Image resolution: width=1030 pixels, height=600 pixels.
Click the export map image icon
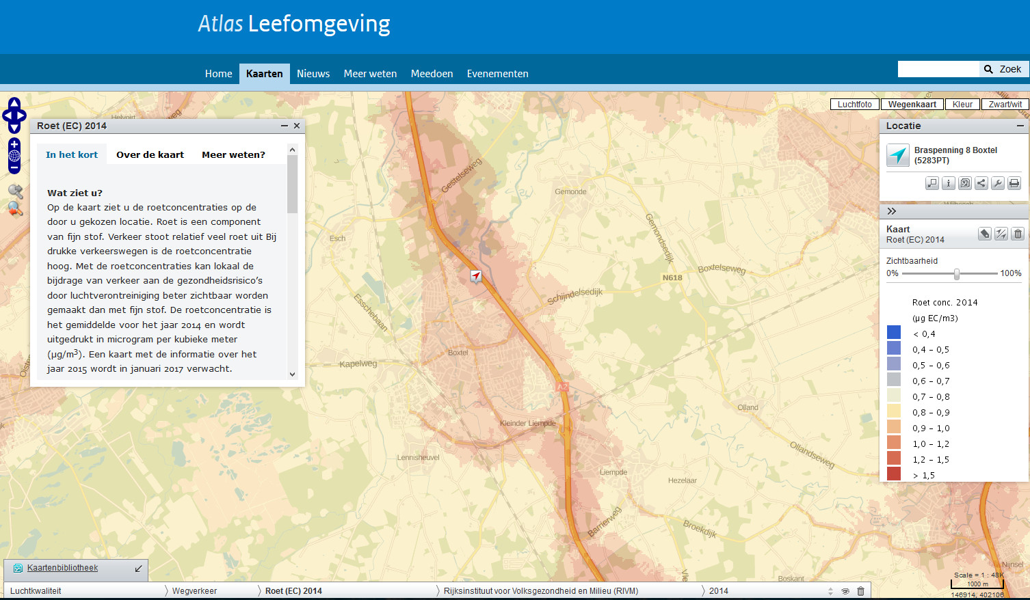tap(965, 183)
